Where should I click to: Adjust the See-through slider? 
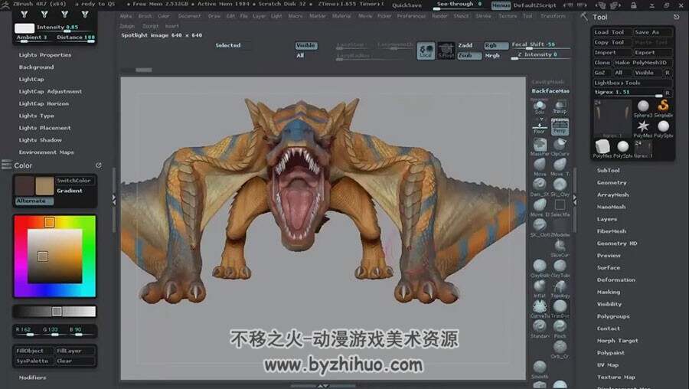[x=459, y=5]
